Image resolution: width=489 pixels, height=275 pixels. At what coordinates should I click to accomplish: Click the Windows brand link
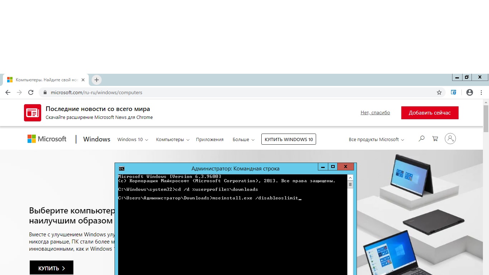click(x=97, y=139)
